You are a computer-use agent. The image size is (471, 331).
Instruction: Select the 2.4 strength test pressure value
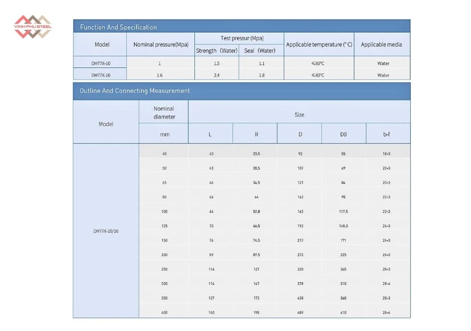[x=217, y=75]
